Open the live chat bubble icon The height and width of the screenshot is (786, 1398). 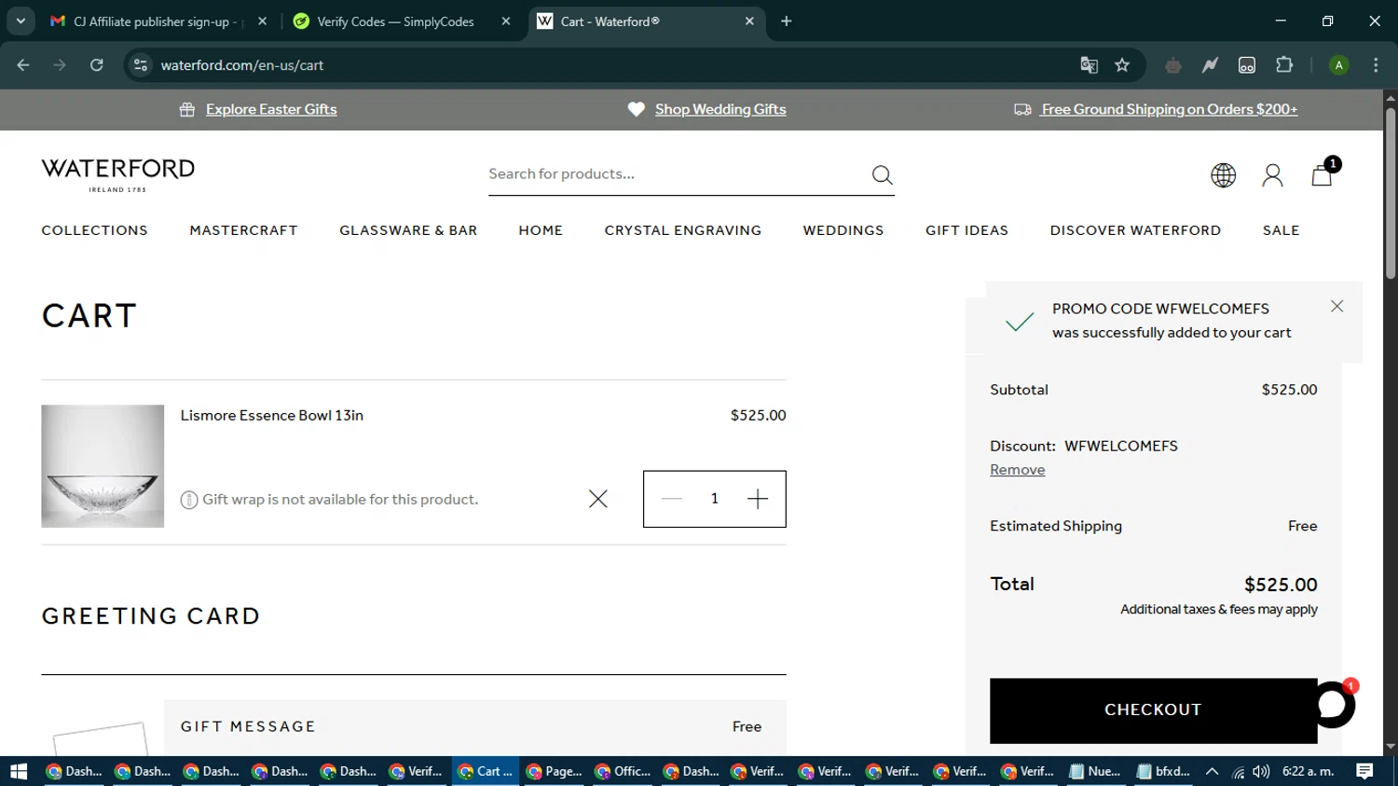click(1333, 705)
